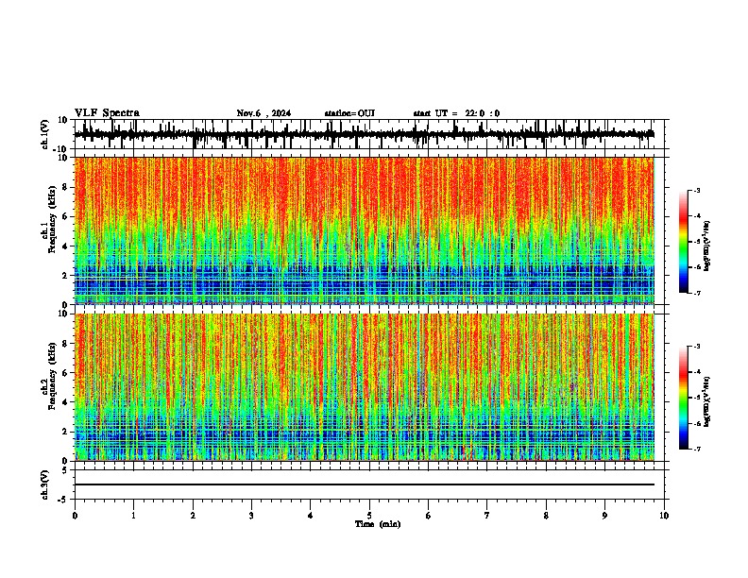The width and height of the screenshot is (748, 578).
Task: Click the ch.1(V) waveform trace panel
Action: point(368,134)
